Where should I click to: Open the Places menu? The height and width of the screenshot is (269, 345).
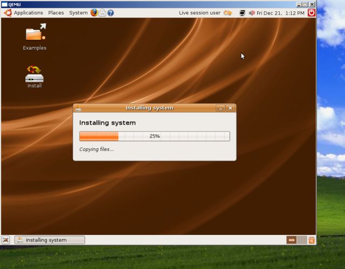pyautogui.click(x=56, y=13)
